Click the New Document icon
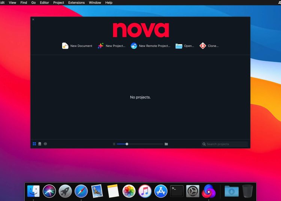The height and width of the screenshot is (201, 281). coord(65,46)
